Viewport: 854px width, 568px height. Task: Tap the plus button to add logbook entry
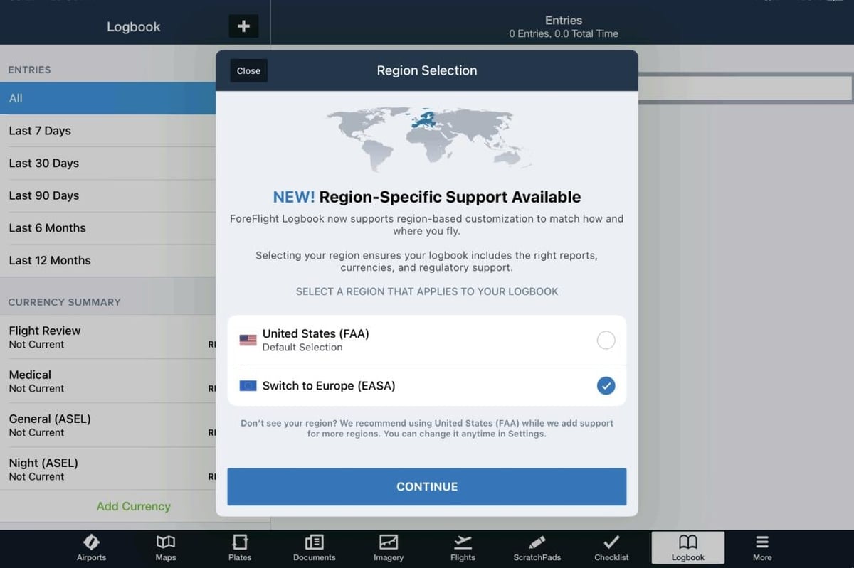click(x=243, y=26)
